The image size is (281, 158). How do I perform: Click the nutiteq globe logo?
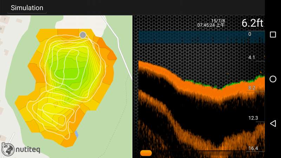tap(8, 149)
